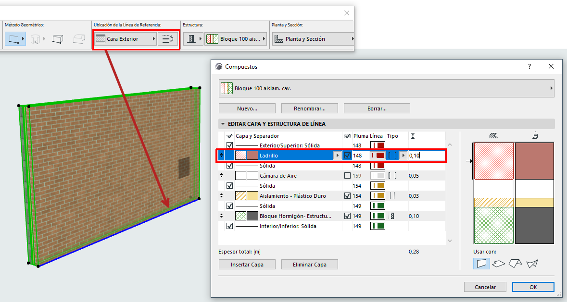Viewport: 567px width, 302px height.
Task: Enable use with slabs icon
Action: (x=499, y=264)
